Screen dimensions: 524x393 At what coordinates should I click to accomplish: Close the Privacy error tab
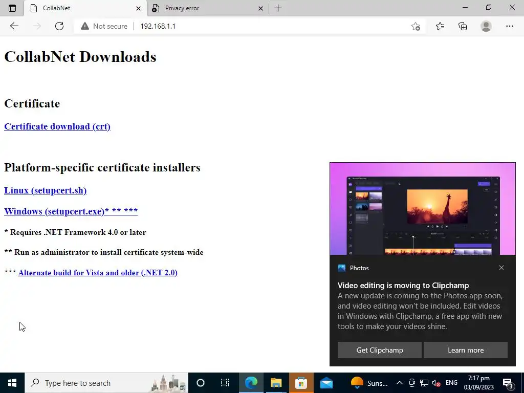pyautogui.click(x=260, y=8)
